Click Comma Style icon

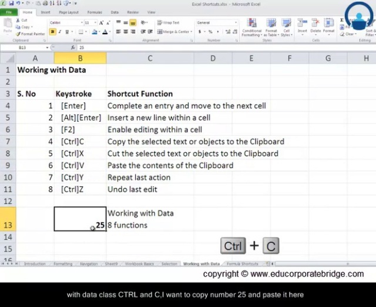point(218,32)
